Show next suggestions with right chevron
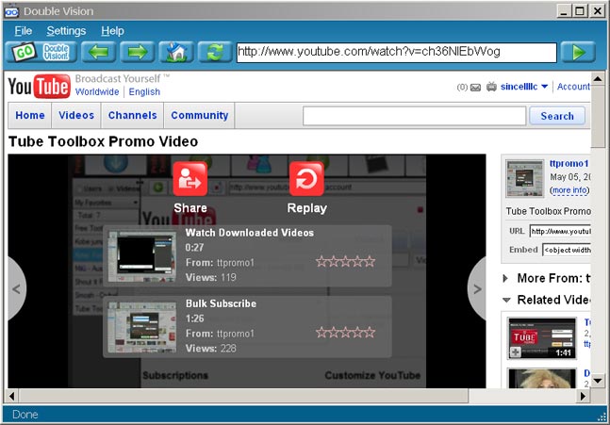Viewport: 610px width, 425px height. tap(477, 289)
